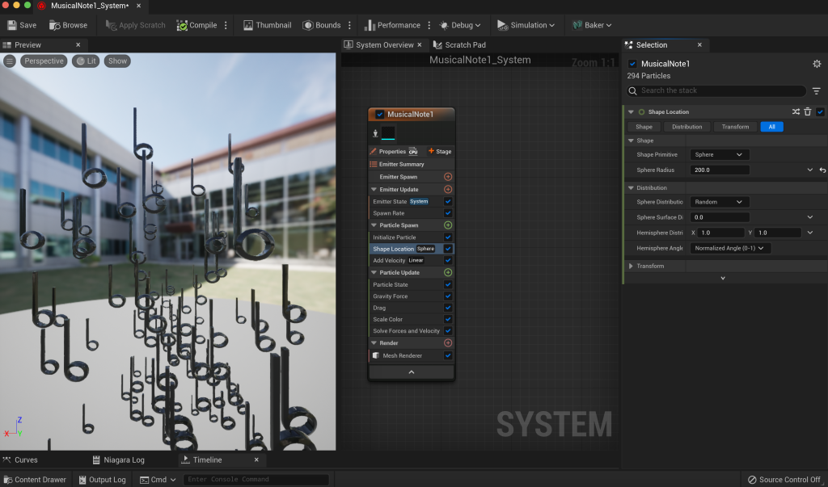828x487 pixels.
Task: Toggle the Spawn Rate module checkbox
Action: click(x=448, y=213)
